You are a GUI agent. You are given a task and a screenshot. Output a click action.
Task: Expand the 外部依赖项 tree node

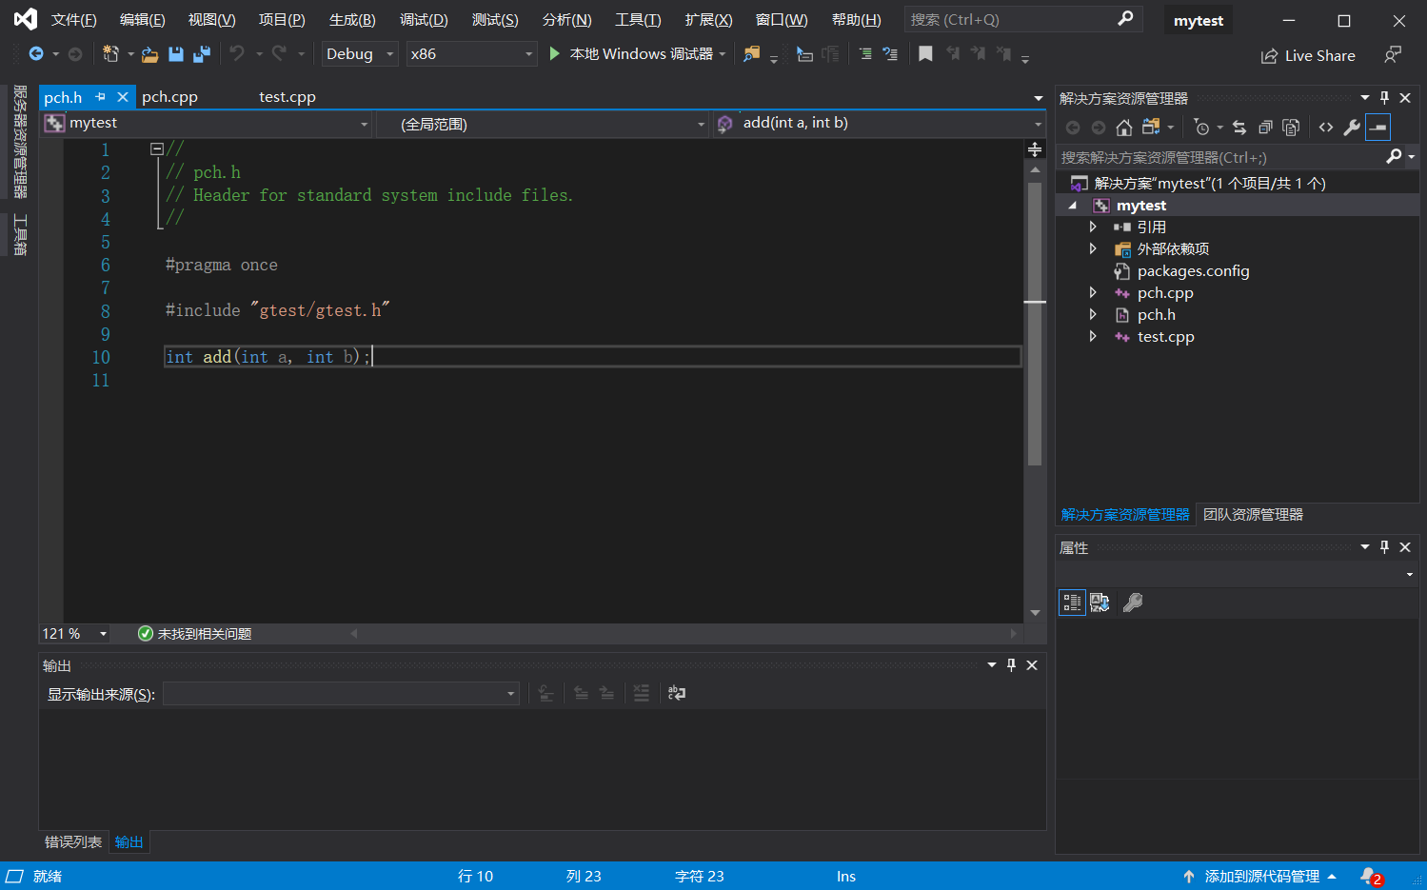(x=1093, y=248)
